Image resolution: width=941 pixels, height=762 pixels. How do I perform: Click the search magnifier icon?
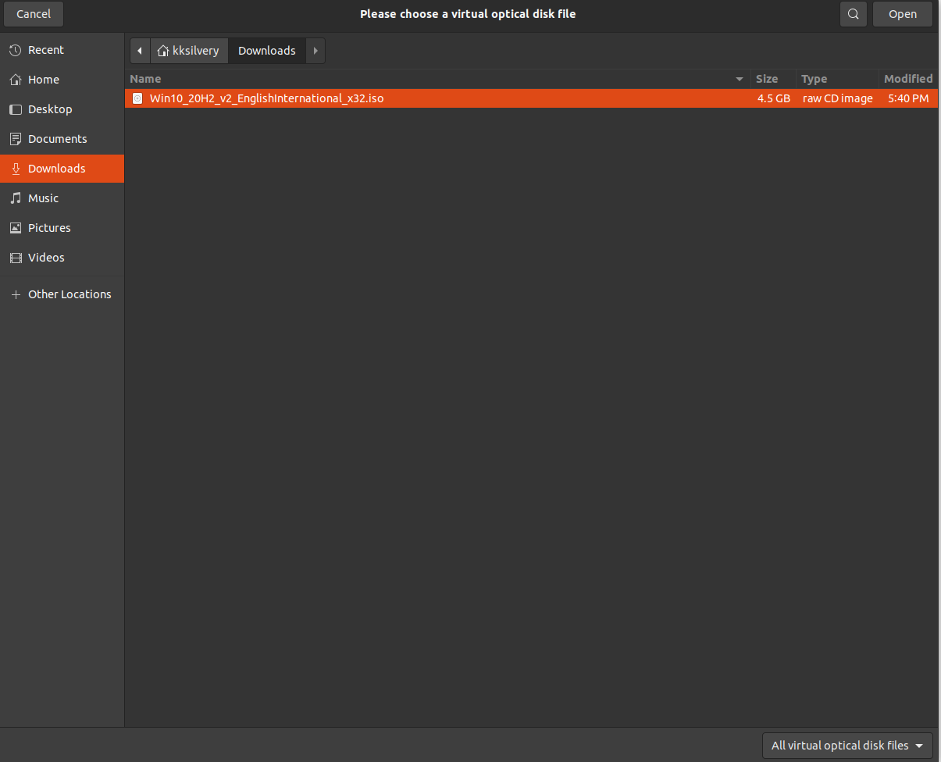[x=854, y=14]
